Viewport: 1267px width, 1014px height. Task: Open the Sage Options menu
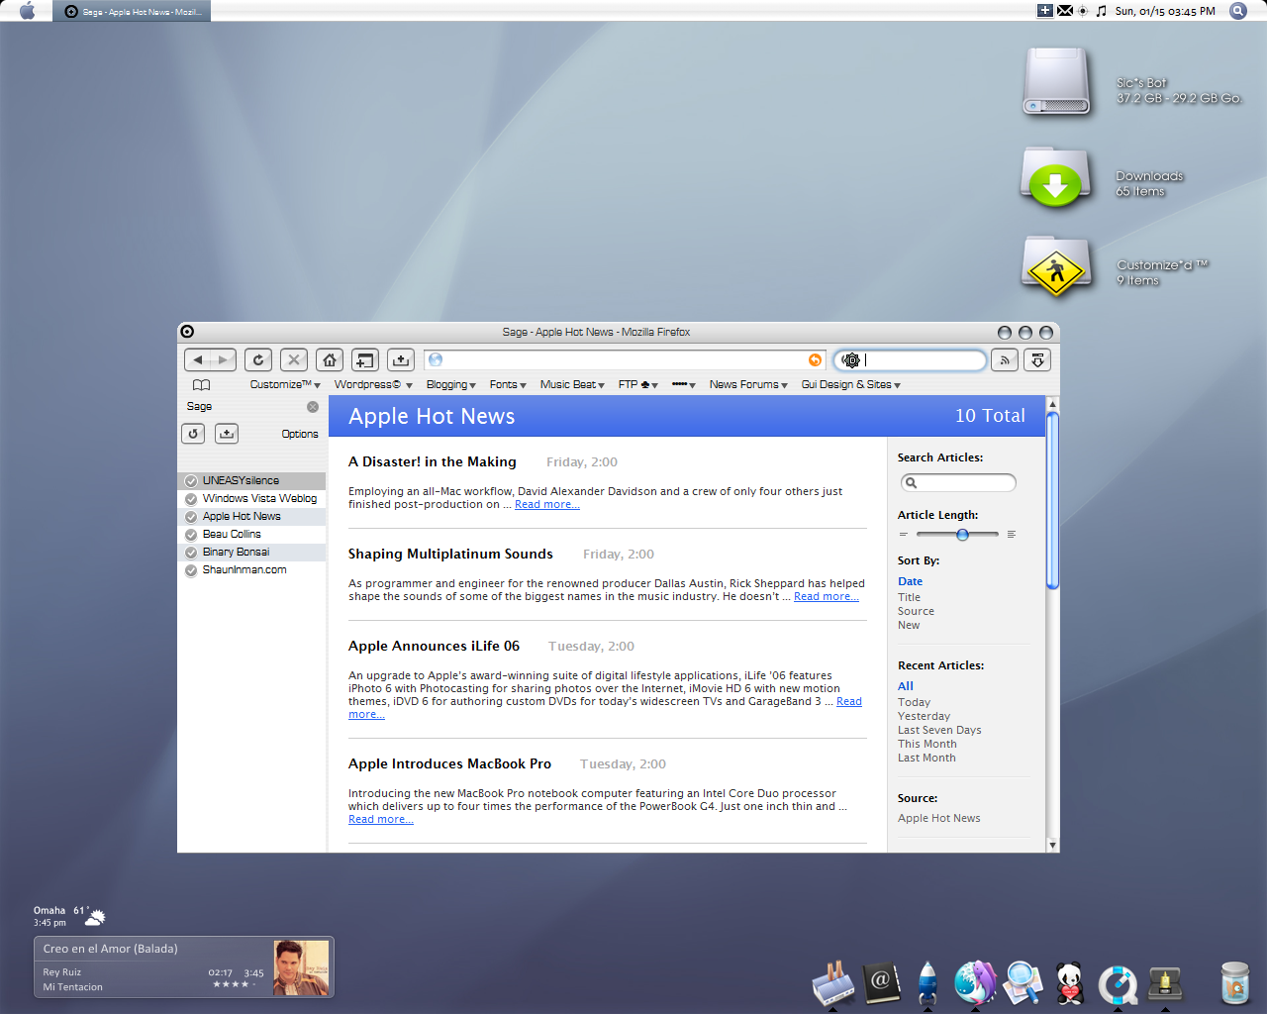(300, 435)
